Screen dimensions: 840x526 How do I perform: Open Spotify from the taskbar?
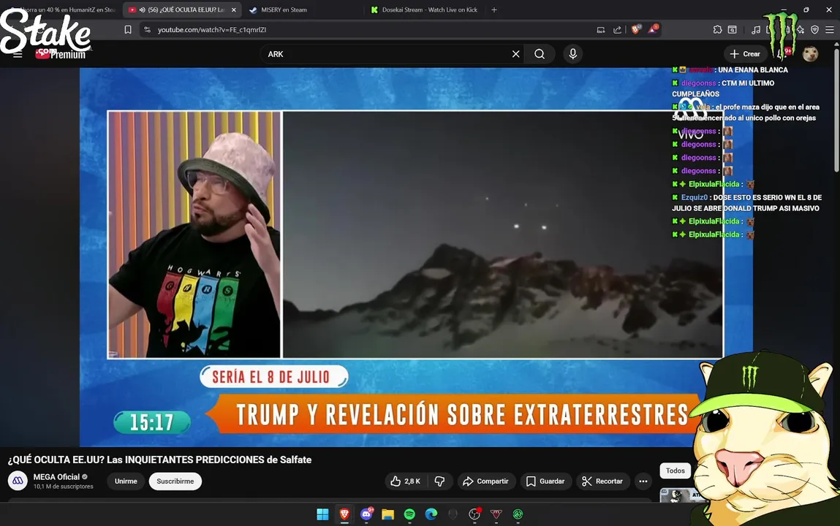pos(409,514)
